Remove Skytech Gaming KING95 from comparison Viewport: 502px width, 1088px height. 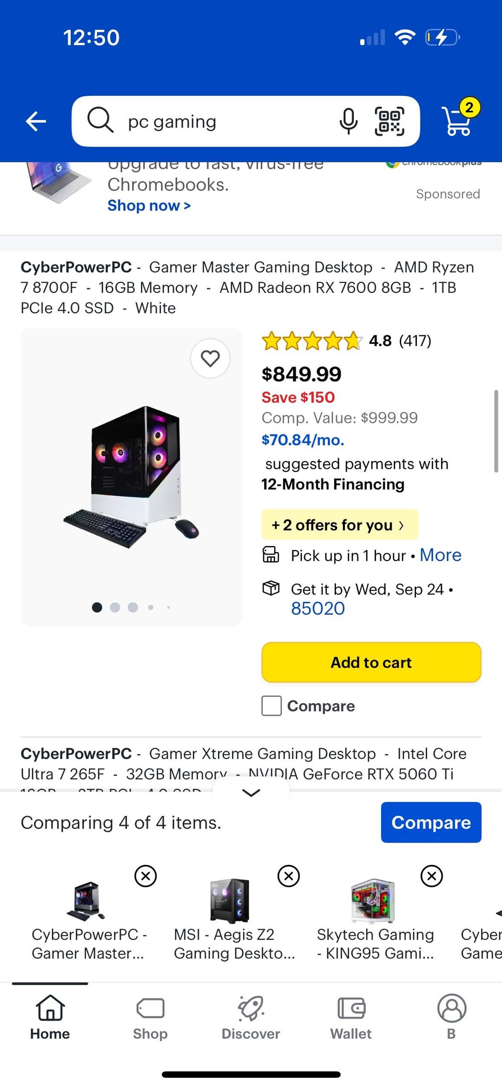(432, 876)
